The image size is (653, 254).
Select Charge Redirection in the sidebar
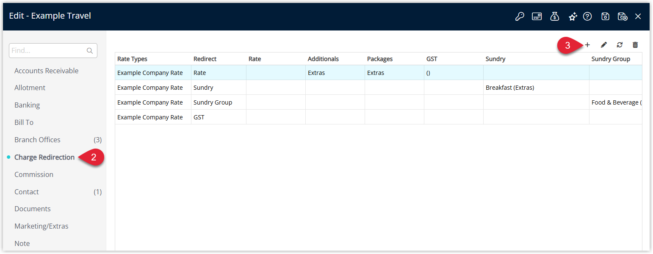(x=44, y=157)
